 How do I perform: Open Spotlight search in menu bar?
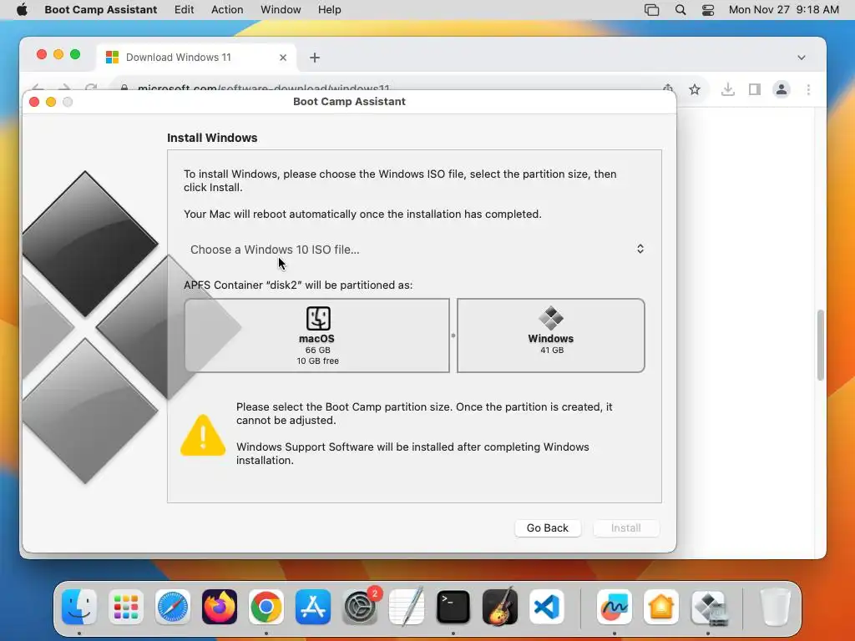[680, 10]
